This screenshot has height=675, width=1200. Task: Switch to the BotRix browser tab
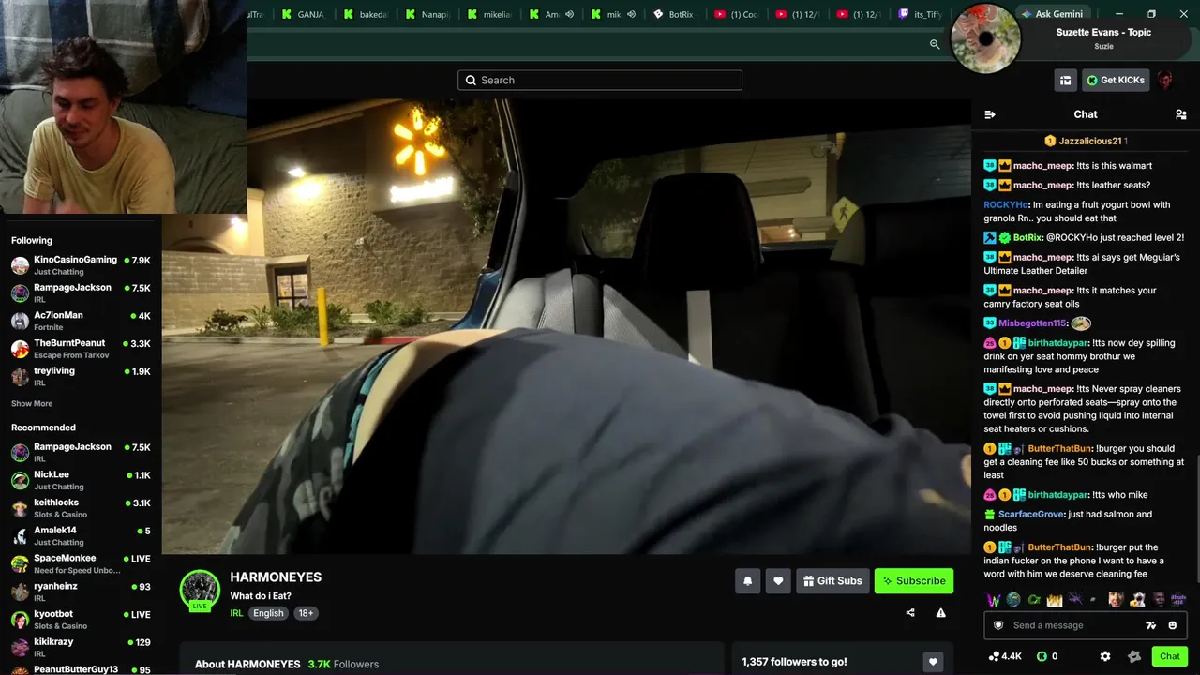[673, 14]
